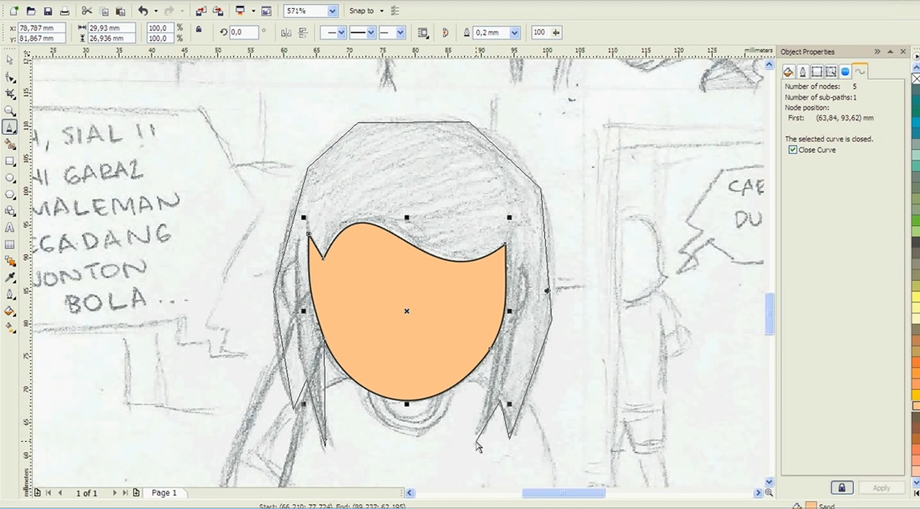The width and height of the screenshot is (920, 509).
Task: Select the Eyedropper tool
Action: 10,278
